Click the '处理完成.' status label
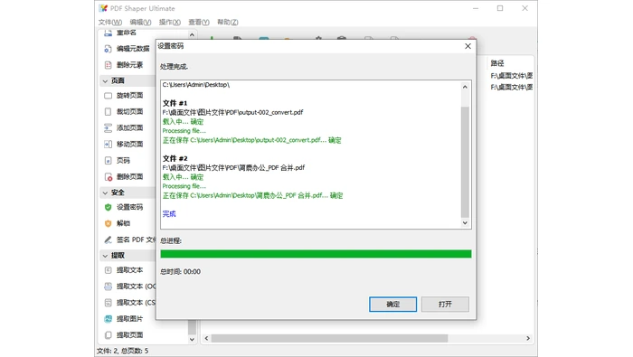633x357 pixels. coord(174,67)
